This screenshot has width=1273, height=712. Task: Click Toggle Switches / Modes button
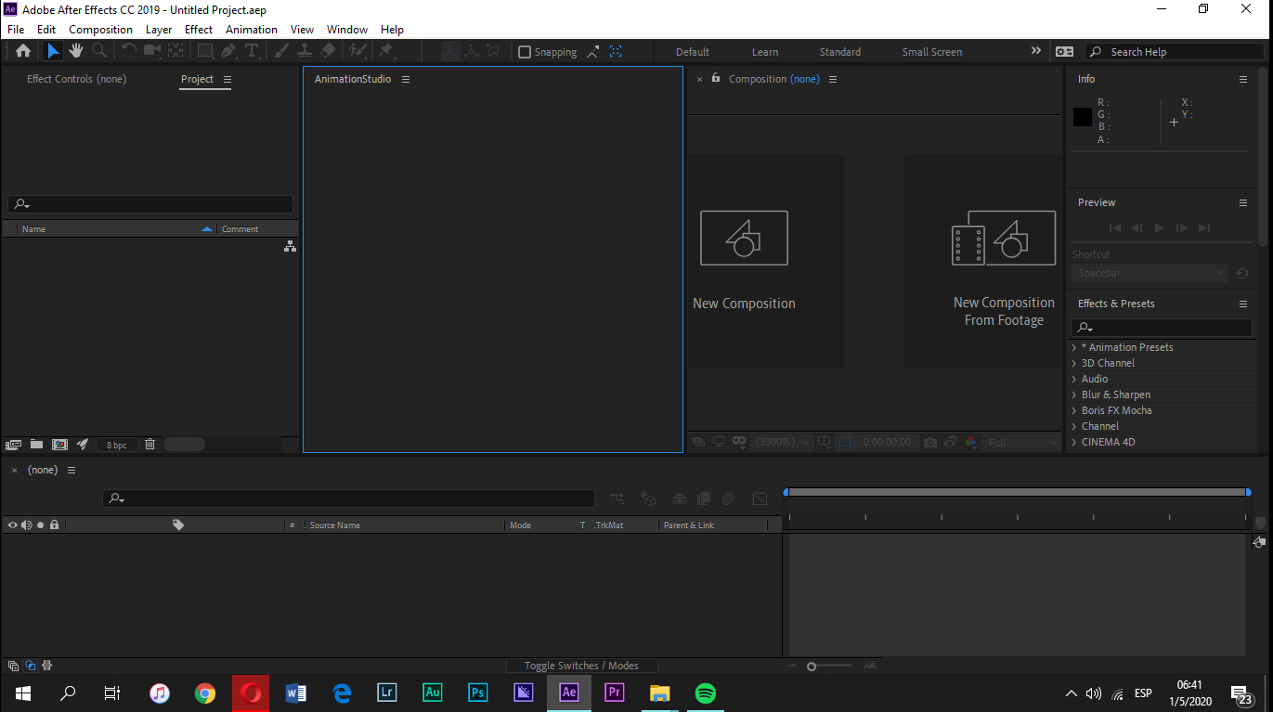click(x=581, y=666)
